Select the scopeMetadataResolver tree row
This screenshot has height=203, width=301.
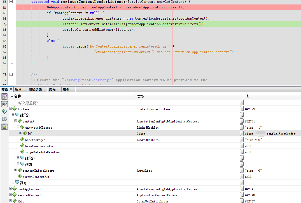coord(155,152)
